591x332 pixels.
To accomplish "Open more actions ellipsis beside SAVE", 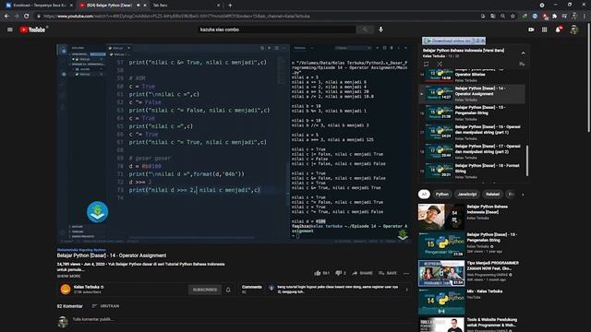I will (x=406, y=273).
